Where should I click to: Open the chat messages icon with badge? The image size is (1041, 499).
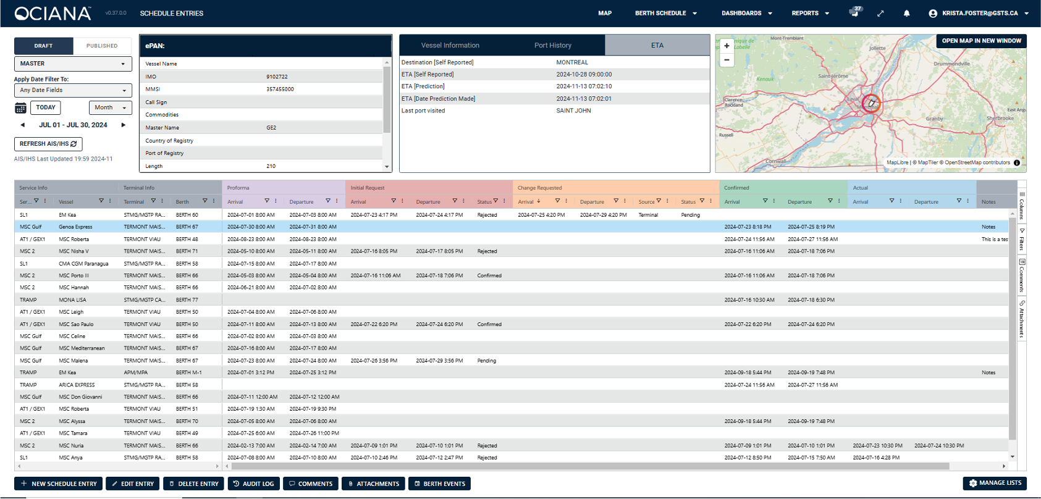pyautogui.click(x=855, y=12)
